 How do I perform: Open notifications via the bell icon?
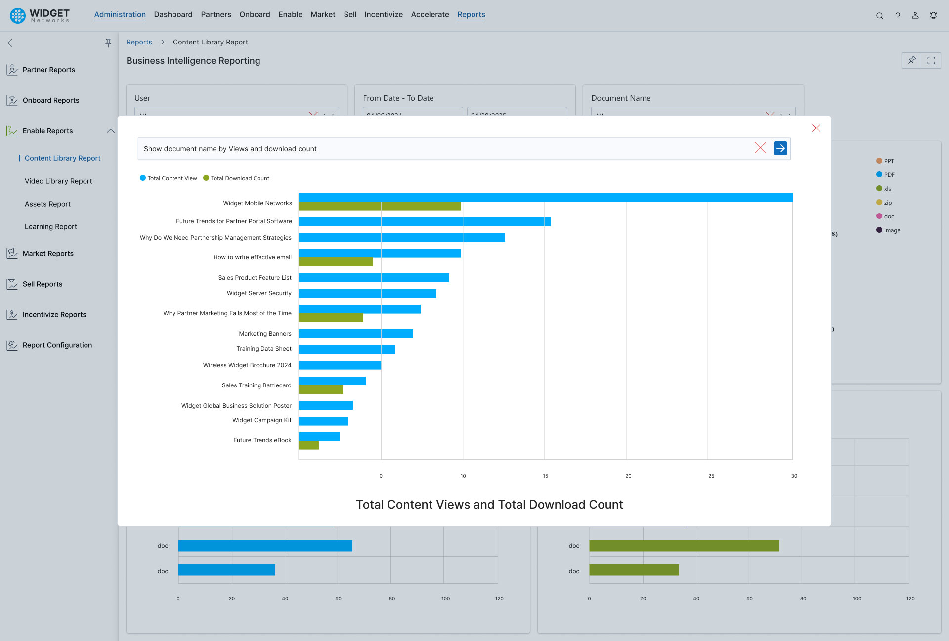[933, 15]
